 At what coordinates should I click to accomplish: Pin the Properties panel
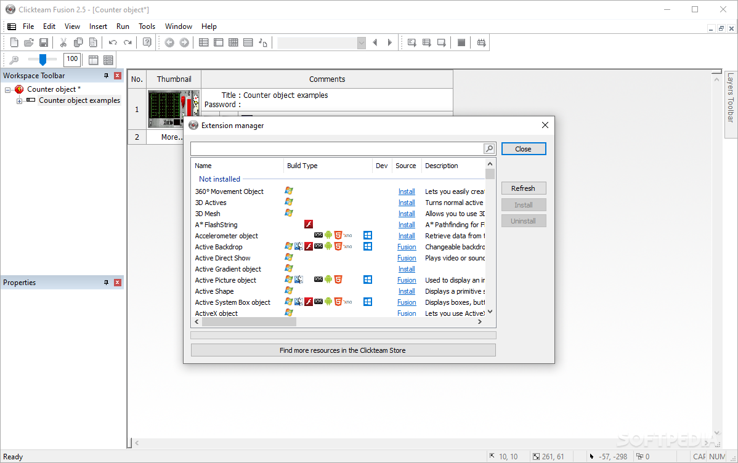point(107,283)
